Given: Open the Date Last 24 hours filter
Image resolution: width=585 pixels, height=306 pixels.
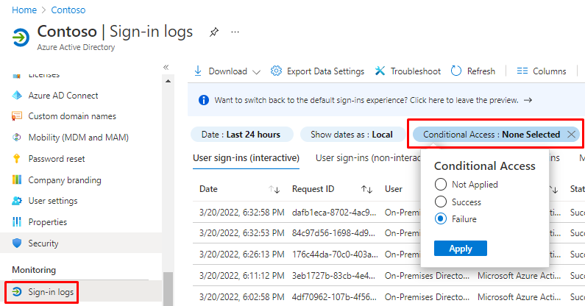Looking at the screenshot, I should [241, 135].
